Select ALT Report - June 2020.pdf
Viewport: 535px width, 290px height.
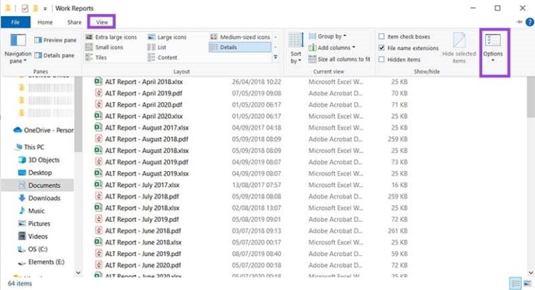pyautogui.click(x=143, y=265)
